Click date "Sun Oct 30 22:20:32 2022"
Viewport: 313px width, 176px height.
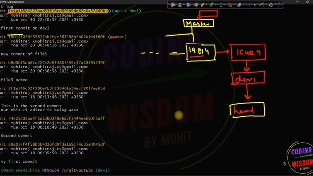tap(40, 20)
